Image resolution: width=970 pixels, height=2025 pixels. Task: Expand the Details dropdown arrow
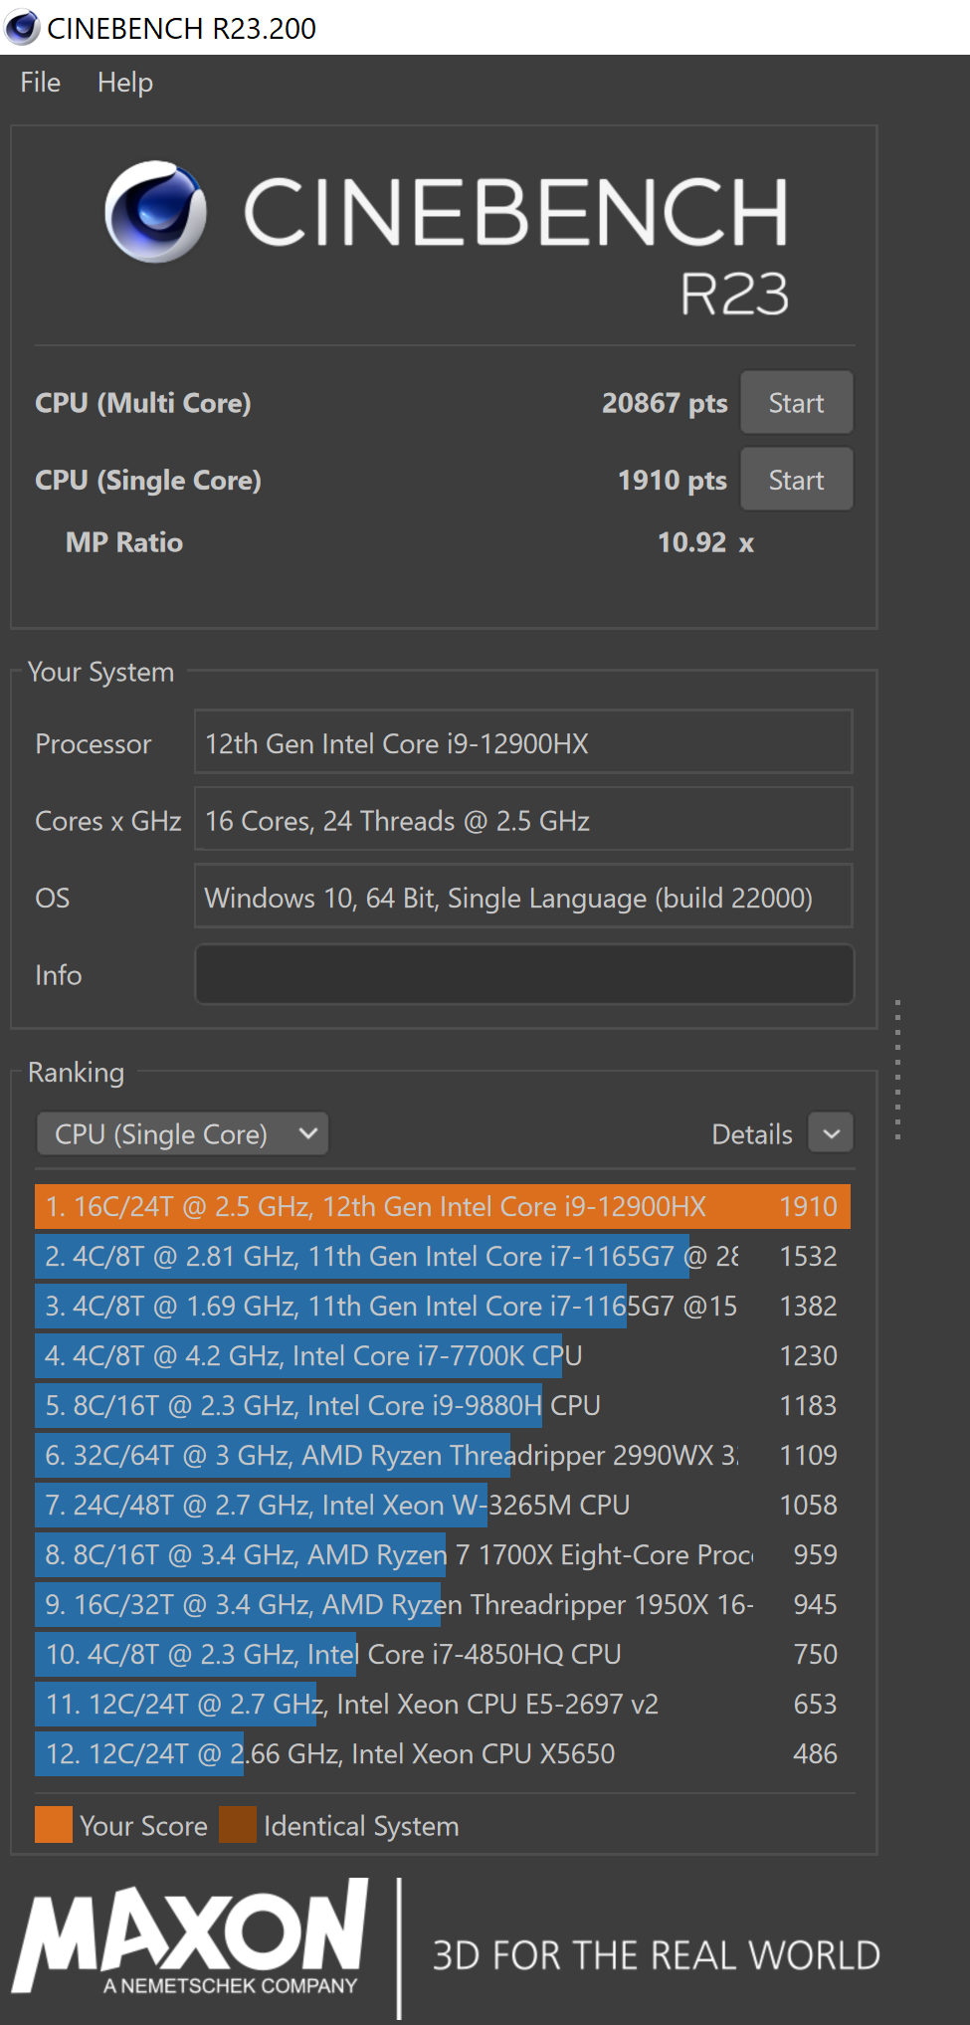[x=832, y=1133]
